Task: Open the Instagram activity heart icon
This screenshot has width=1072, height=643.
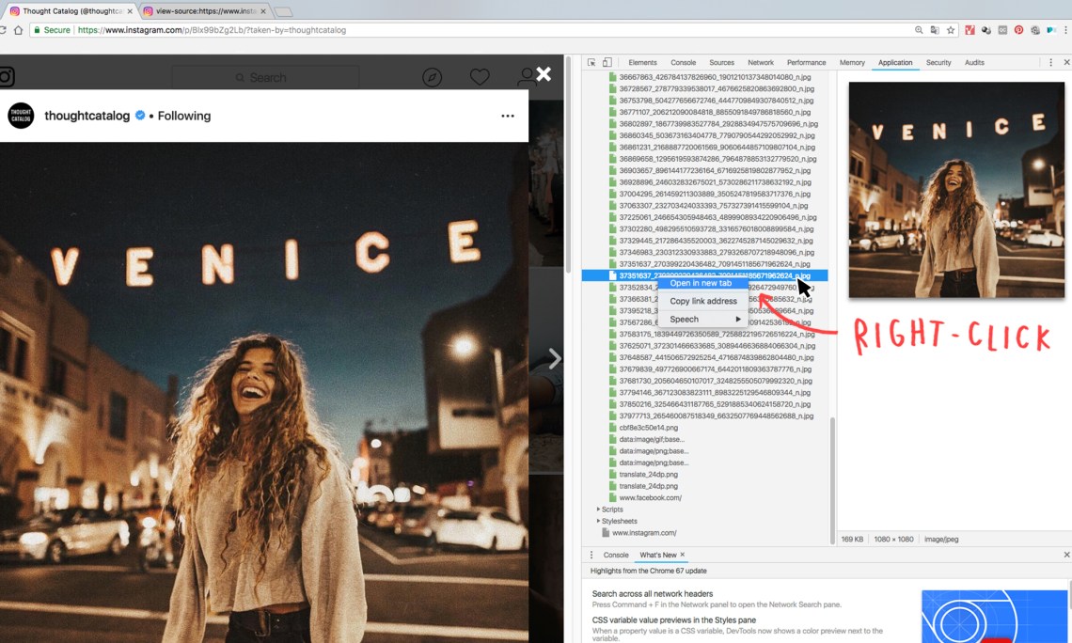Action: point(480,77)
